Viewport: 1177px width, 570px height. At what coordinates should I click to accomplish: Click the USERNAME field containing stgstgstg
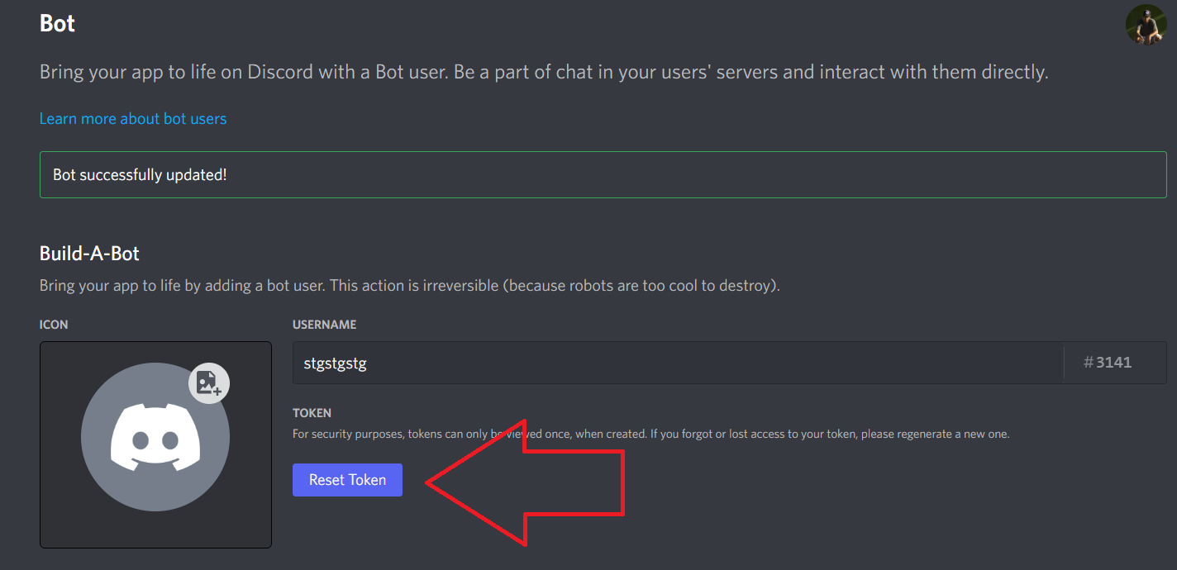678,363
